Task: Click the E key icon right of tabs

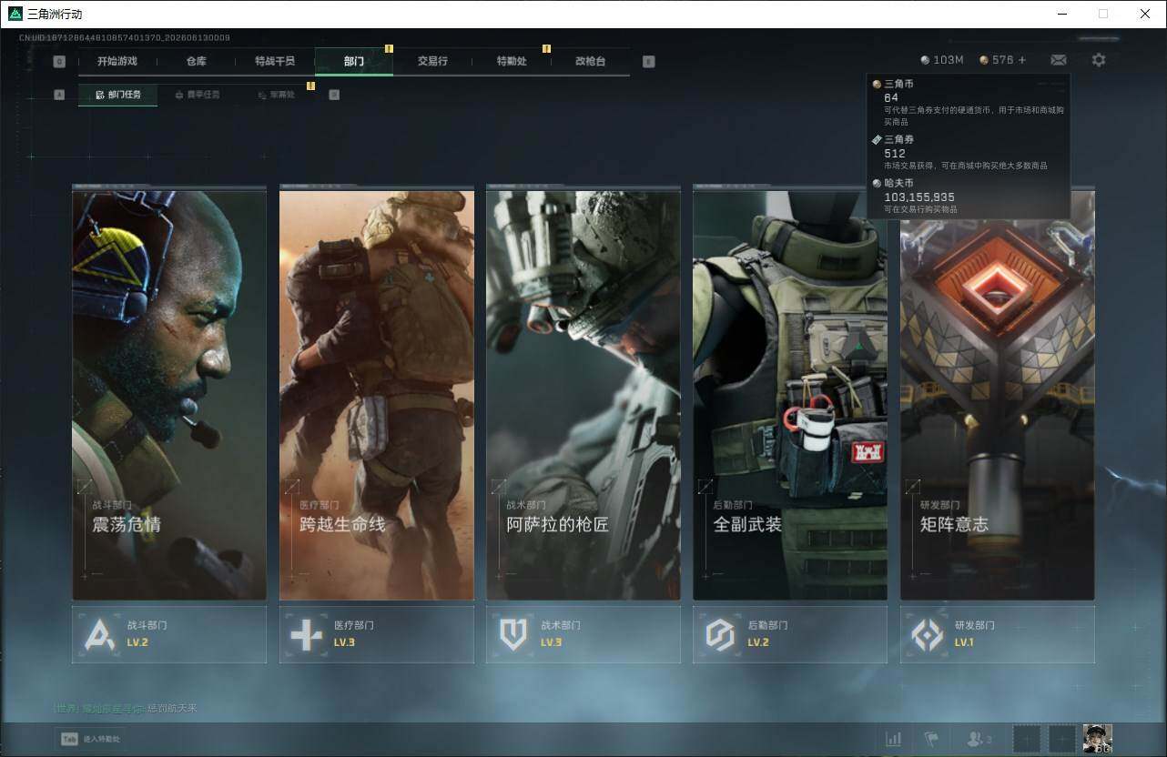Action: tap(648, 62)
